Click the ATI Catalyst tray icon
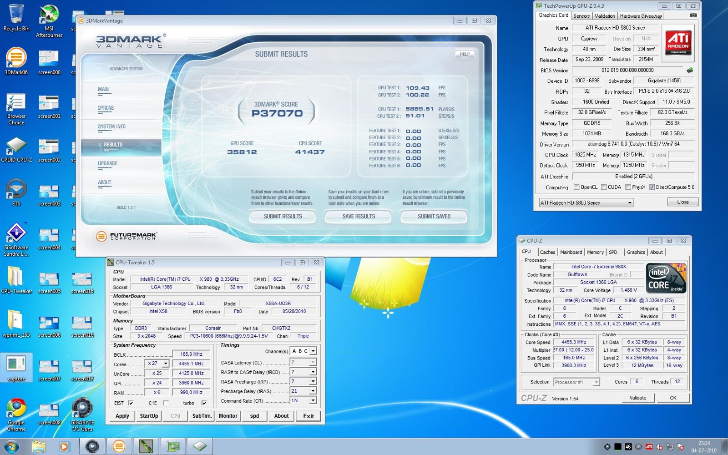This screenshot has width=728, height=455. tap(649, 447)
